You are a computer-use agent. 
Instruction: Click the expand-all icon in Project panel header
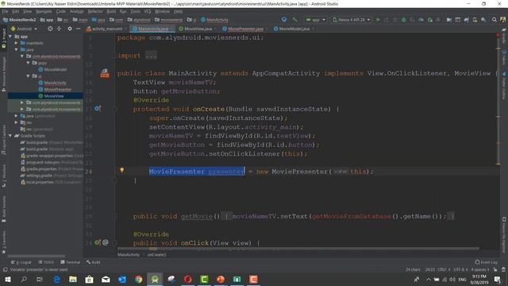click(x=59, y=29)
